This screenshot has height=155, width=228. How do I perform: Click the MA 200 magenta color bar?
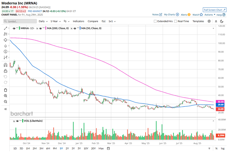(46, 28)
